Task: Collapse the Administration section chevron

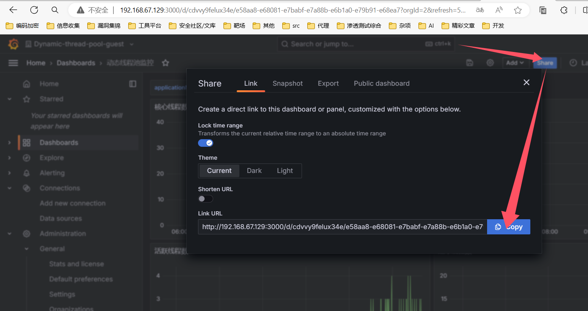Action: (x=9, y=234)
